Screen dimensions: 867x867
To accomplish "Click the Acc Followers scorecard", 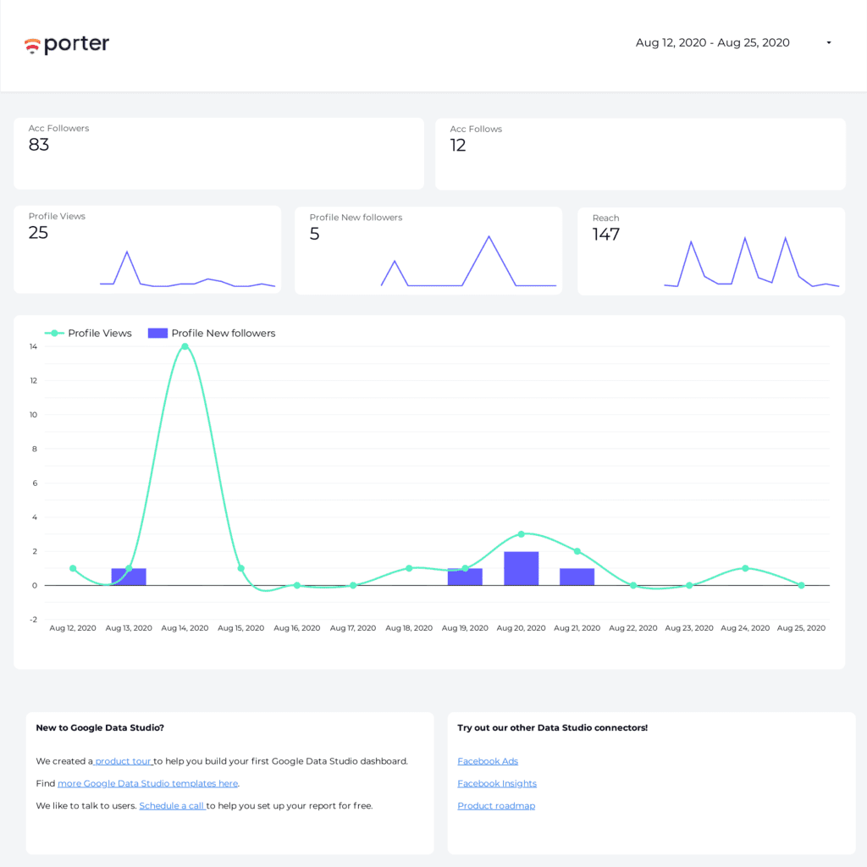I will coord(218,153).
